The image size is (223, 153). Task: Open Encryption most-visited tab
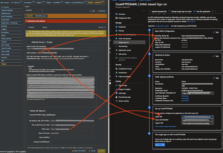coord(30,2)
